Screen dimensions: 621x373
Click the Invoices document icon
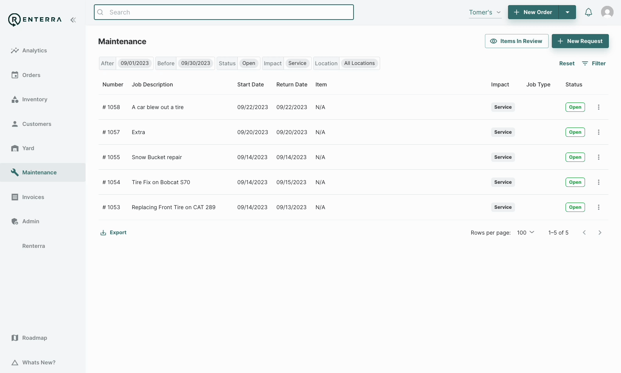15,197
